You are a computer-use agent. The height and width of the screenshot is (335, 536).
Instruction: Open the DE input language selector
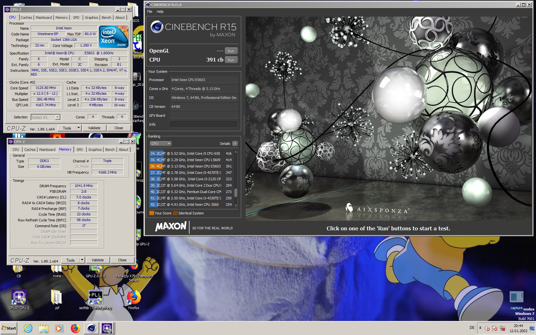(472, 328)
